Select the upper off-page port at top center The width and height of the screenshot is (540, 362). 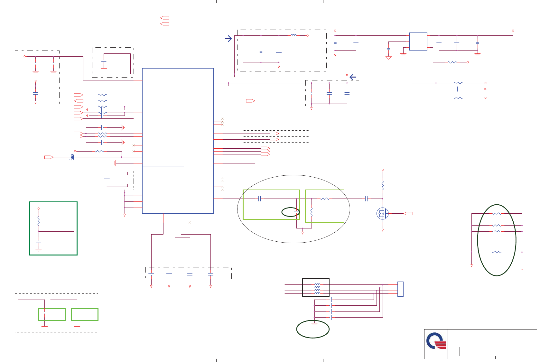pyautogui.click(x=164, y=18)
